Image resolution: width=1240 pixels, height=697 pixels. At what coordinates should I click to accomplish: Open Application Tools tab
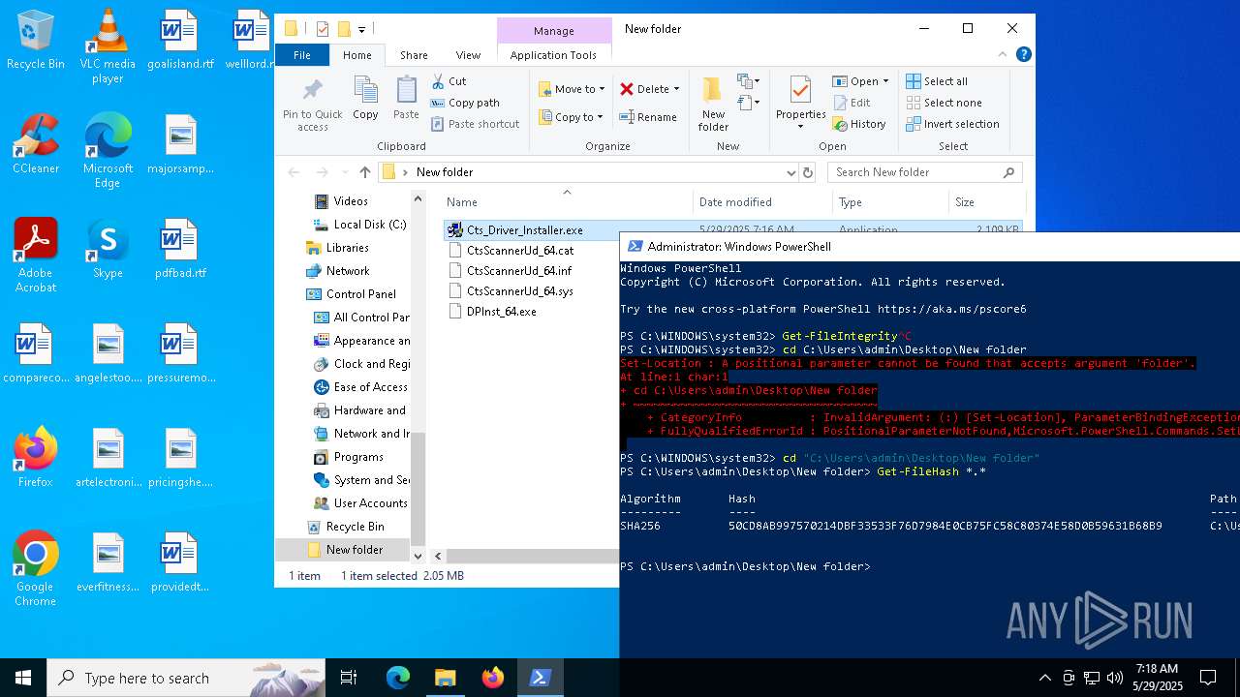(x=553, y=55)
